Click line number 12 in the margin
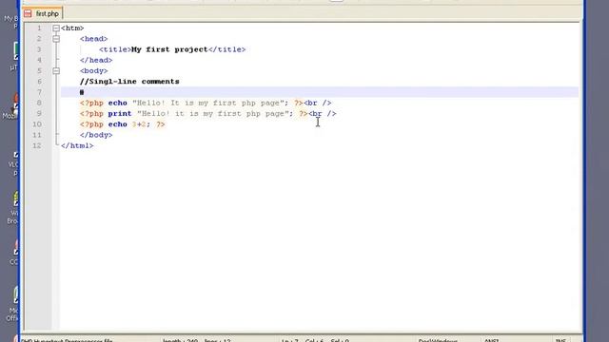This screenshot has width=609, height=342. tap(37, 145)
